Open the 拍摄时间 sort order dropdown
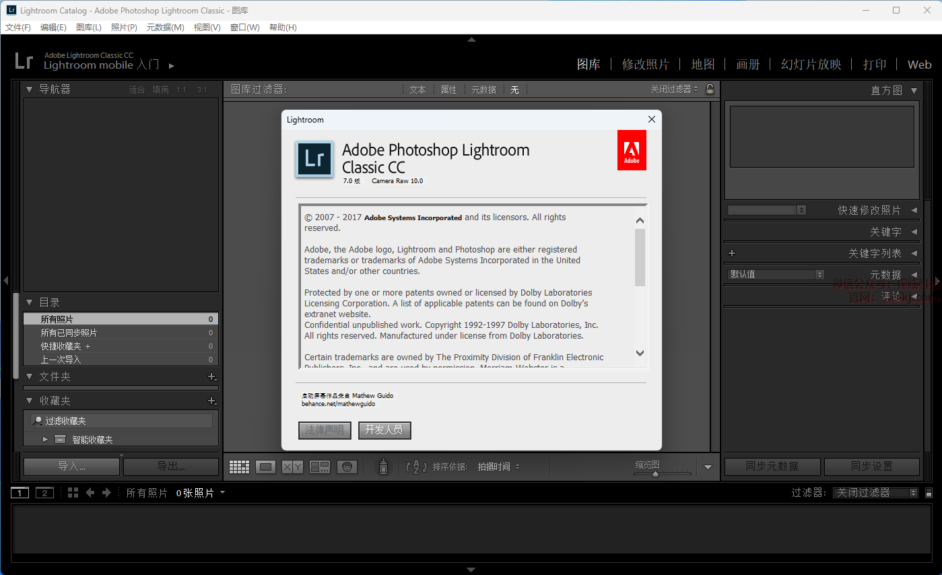942x575 pixels. coord(498,467)
